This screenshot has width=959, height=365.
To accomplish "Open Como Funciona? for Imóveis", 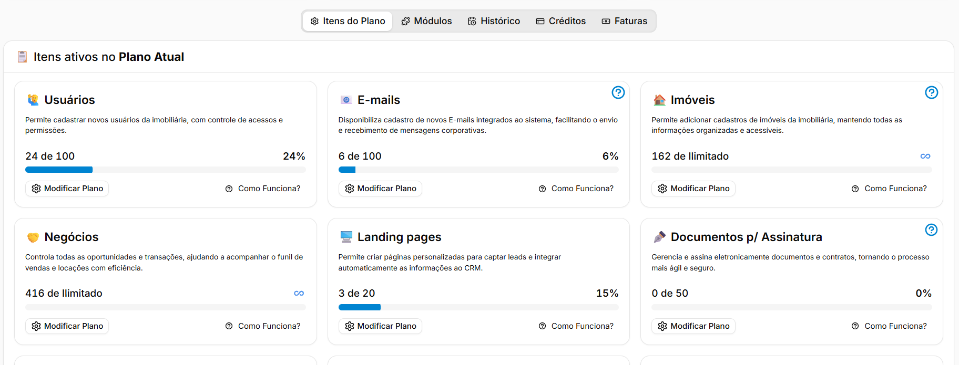I will coord(889,189).
